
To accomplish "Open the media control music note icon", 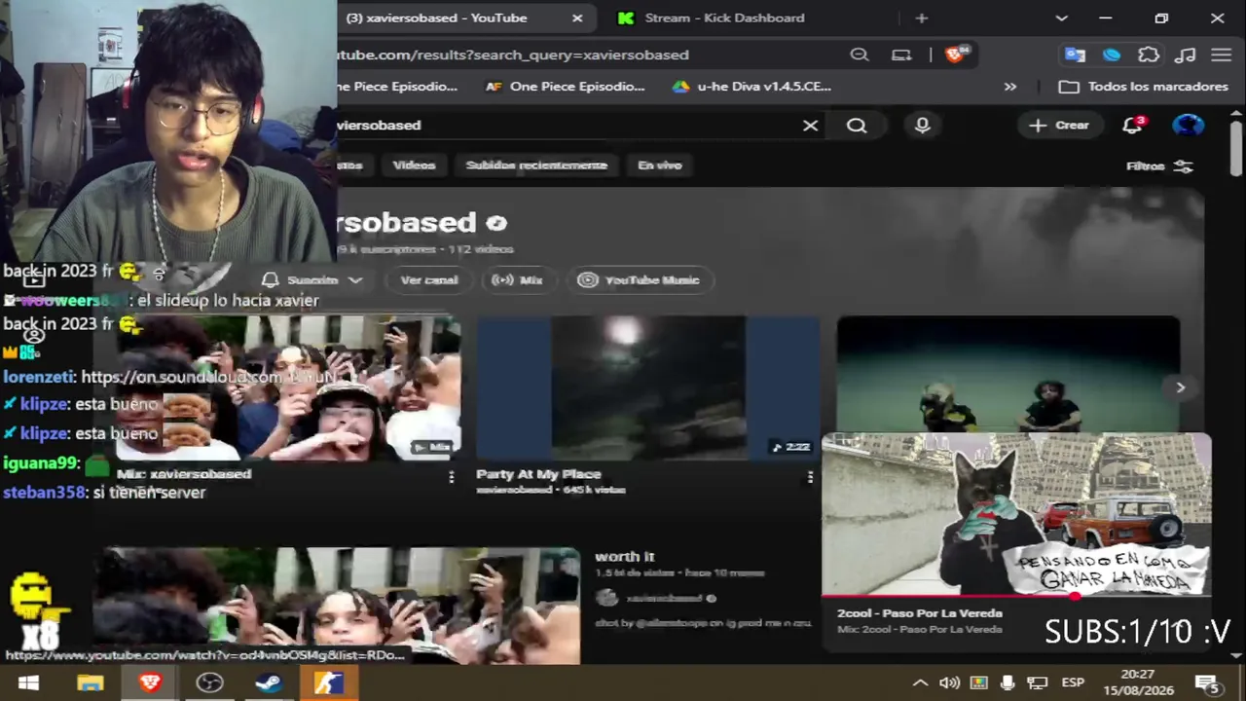I will click(x=1186, y=55).
